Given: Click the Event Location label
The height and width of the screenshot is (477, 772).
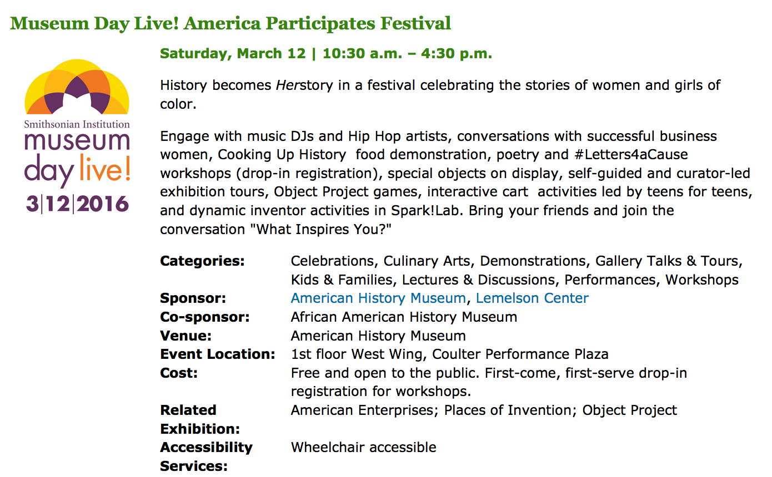Looking at the screenshot, I should [217, 354].
